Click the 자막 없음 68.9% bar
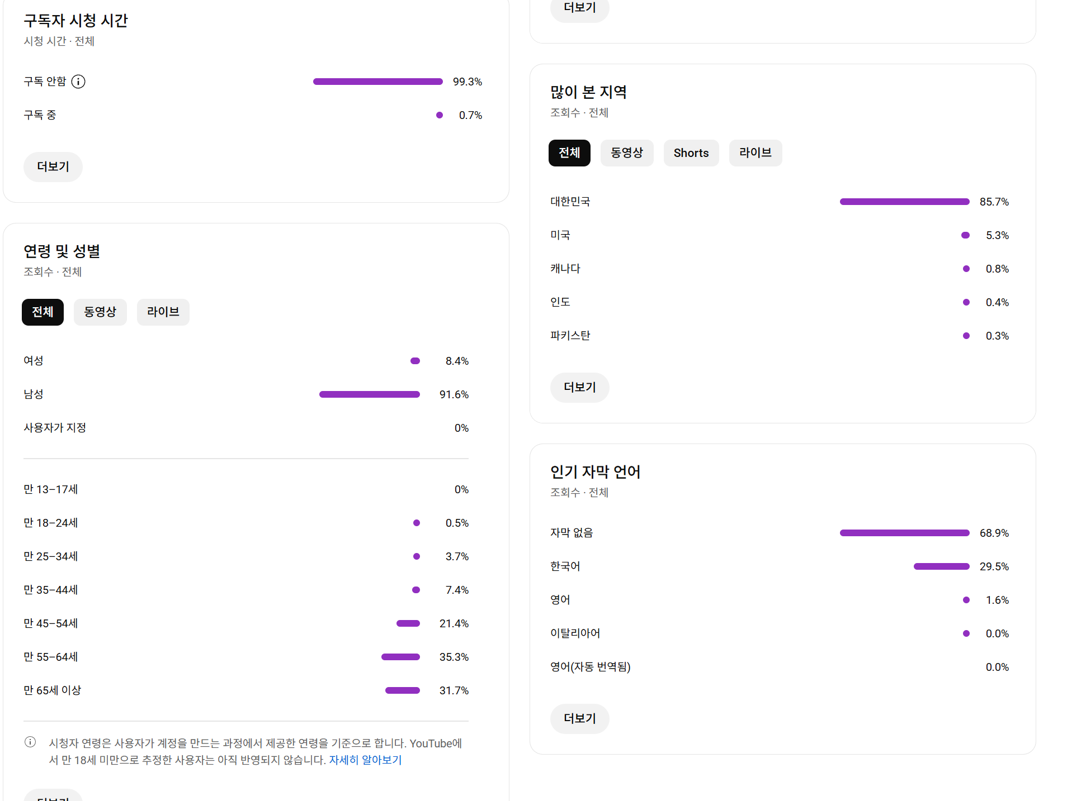This screenshot has height=801, width=1067. tap(904, 533)
